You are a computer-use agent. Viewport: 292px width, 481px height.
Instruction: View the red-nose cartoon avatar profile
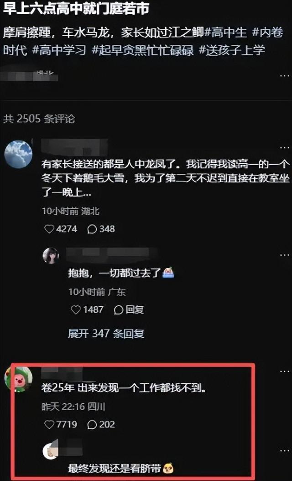(x=18, y=379)
